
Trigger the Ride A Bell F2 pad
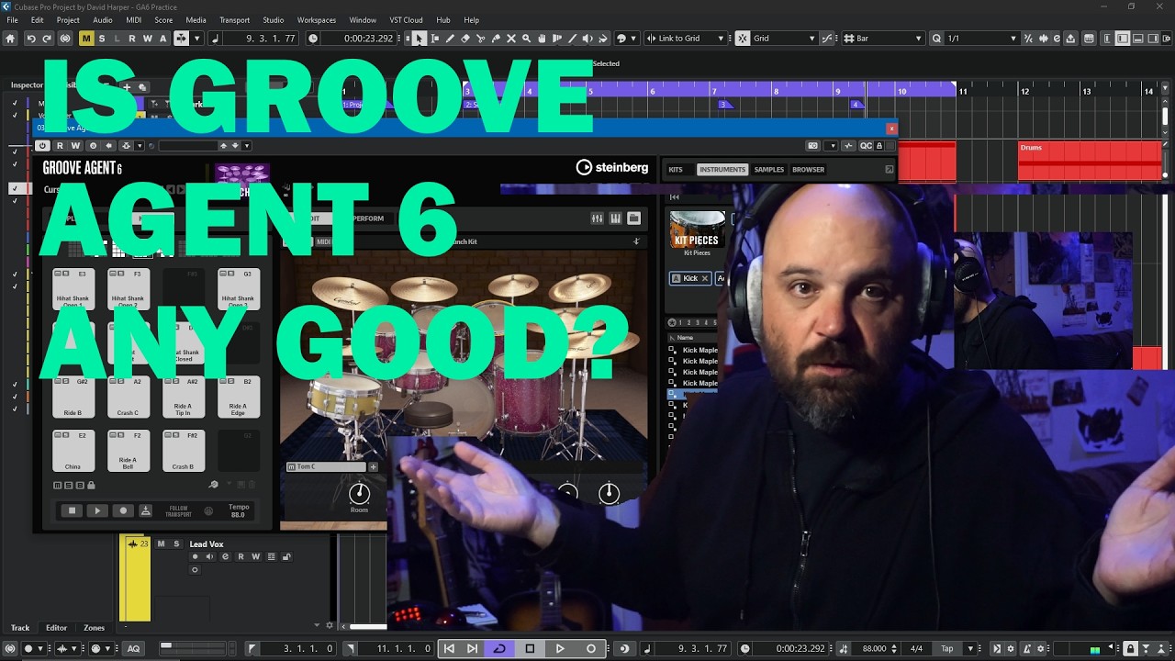coord(128,451)
